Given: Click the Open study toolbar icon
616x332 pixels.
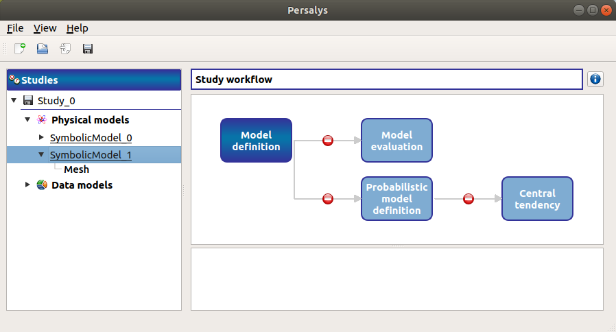Looking at the screenshot, I should [43, 49].
